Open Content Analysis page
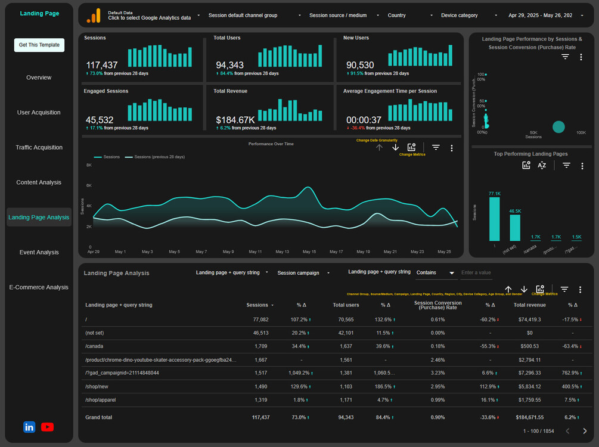Screen dimensions: 599x447 (x=39, y=182)
